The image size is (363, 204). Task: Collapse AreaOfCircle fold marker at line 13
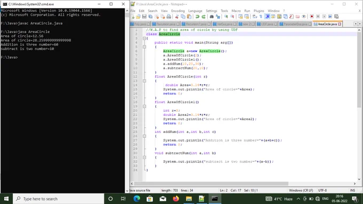click(144, 81)
